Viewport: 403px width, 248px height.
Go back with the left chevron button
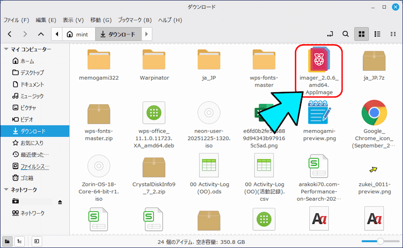pyautogui.click(x=10, y=34)
